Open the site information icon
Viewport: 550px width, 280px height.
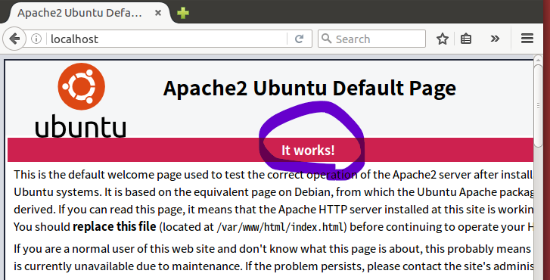(36, 39)
